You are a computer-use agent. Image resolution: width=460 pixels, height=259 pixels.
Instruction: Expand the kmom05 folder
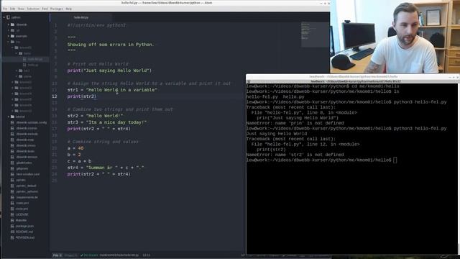coord(13,99)
